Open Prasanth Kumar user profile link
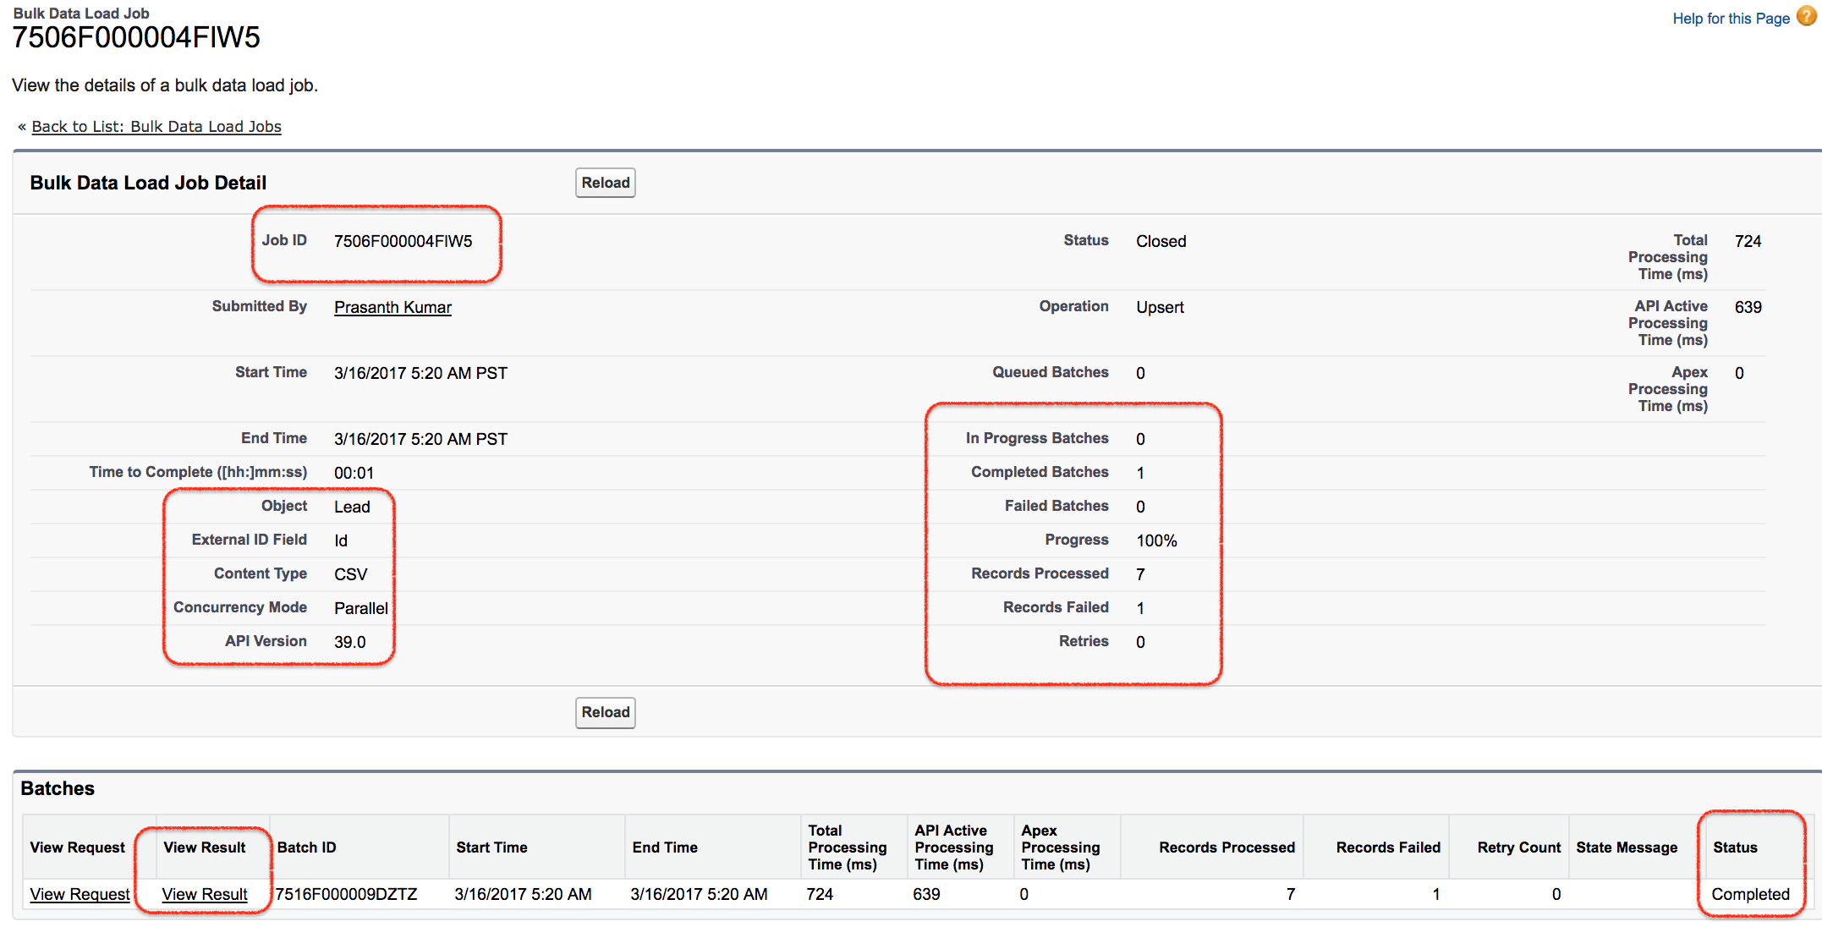The height and width of the screenshot is (927, 1822). click(392, 307)
